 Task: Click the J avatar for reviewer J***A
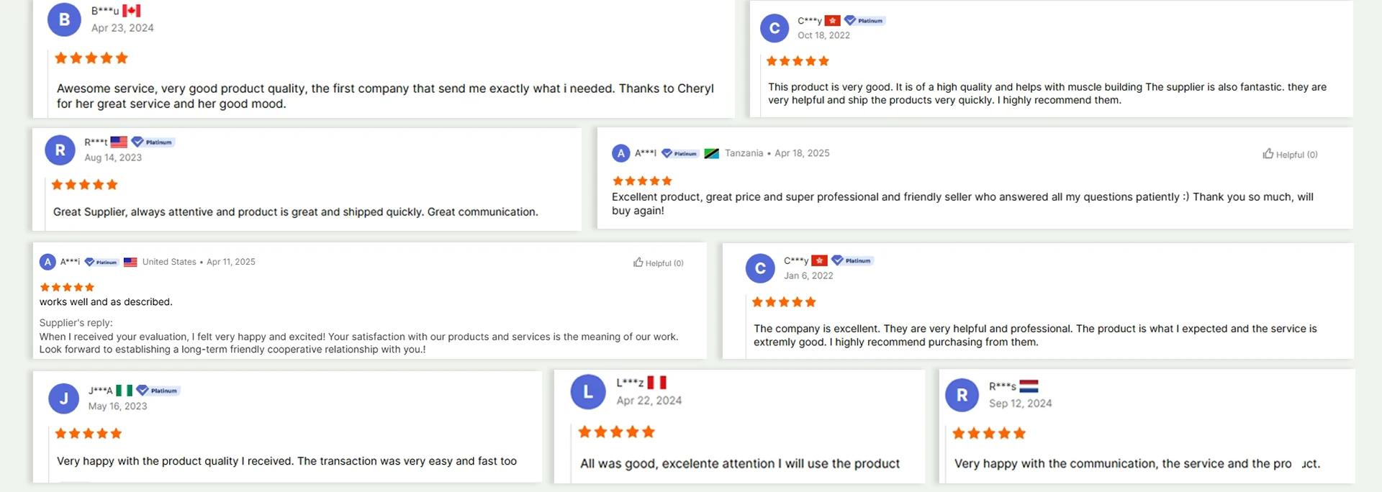click(x=63, y=398)
